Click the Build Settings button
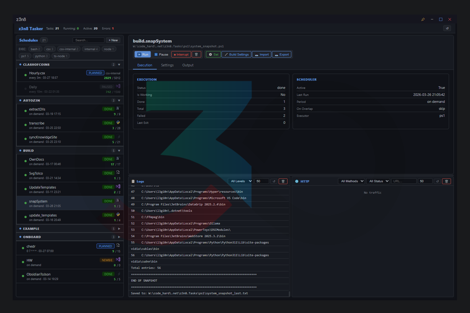The height and width of the screenshot is (313, 470). (236, 55)
